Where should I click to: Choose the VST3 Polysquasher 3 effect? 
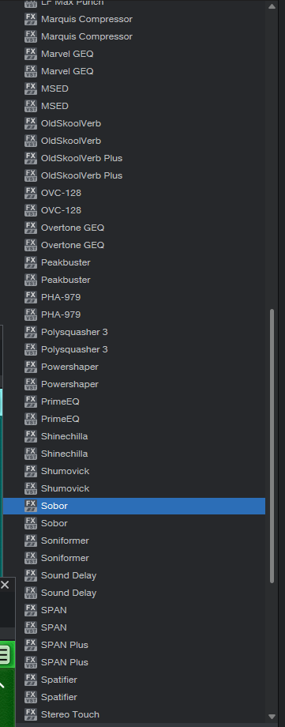[x=134, y=332]
